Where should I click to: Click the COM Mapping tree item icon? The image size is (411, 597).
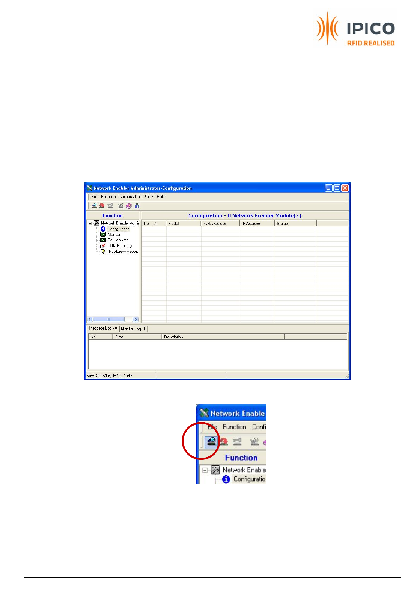103,246
